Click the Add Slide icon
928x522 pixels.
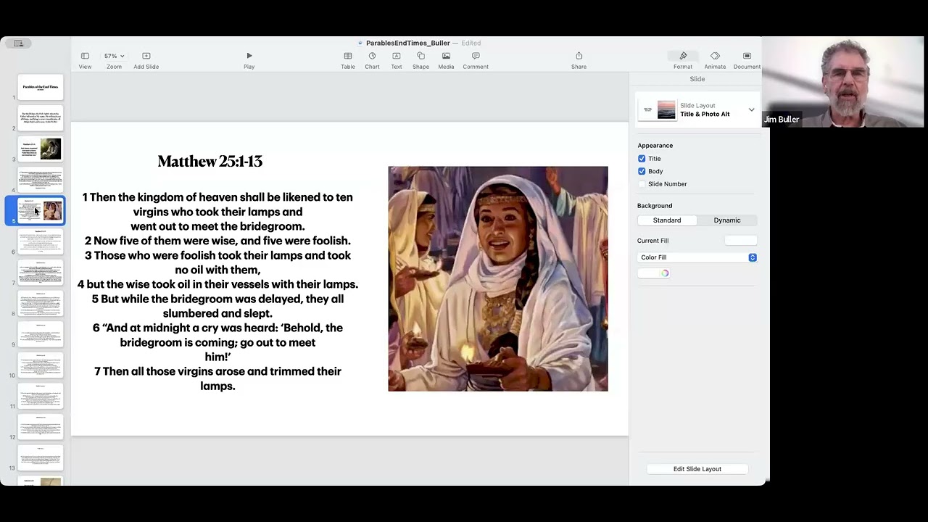(146, 56)
